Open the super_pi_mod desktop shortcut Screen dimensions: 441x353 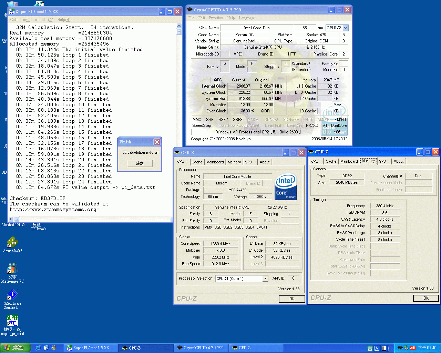coord(13,325)
